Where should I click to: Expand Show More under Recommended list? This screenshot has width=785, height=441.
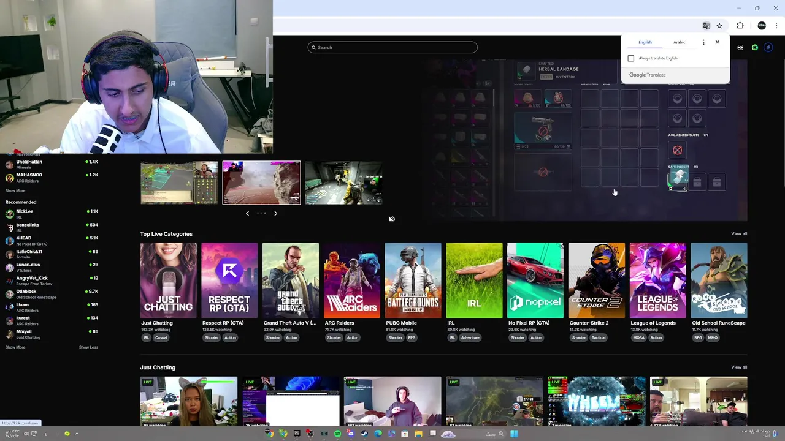point(15,347)
